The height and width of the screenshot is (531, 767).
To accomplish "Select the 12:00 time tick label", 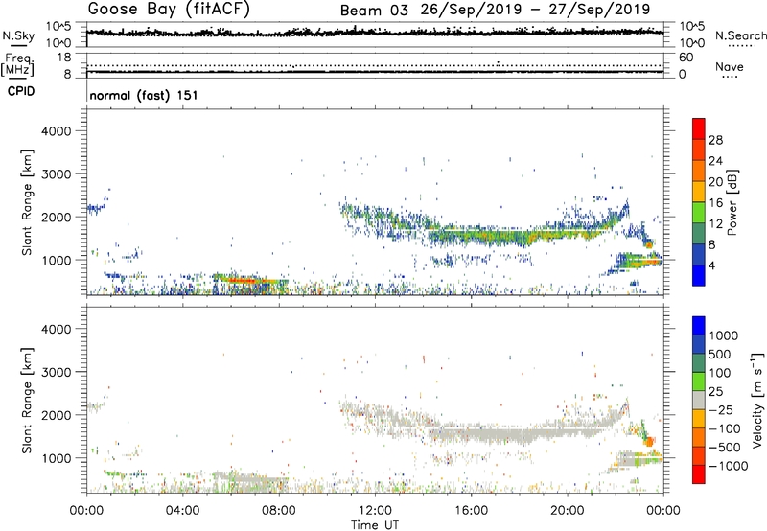I will point(375,511).
